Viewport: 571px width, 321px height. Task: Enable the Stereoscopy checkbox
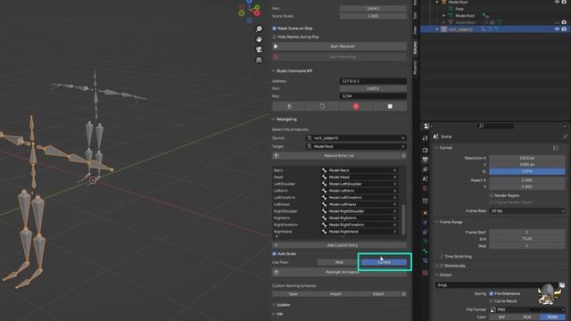(442, 266)
